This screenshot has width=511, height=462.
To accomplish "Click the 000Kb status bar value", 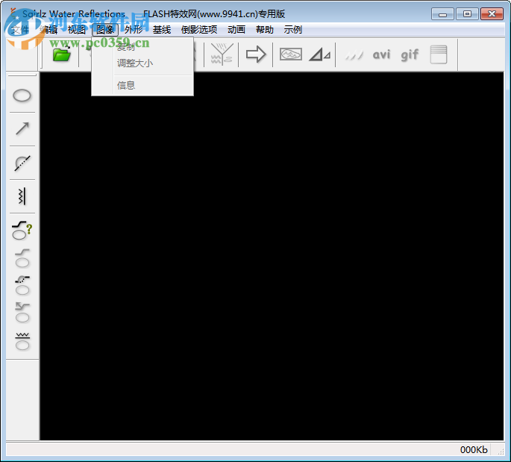I will click(x=474, y=450).
